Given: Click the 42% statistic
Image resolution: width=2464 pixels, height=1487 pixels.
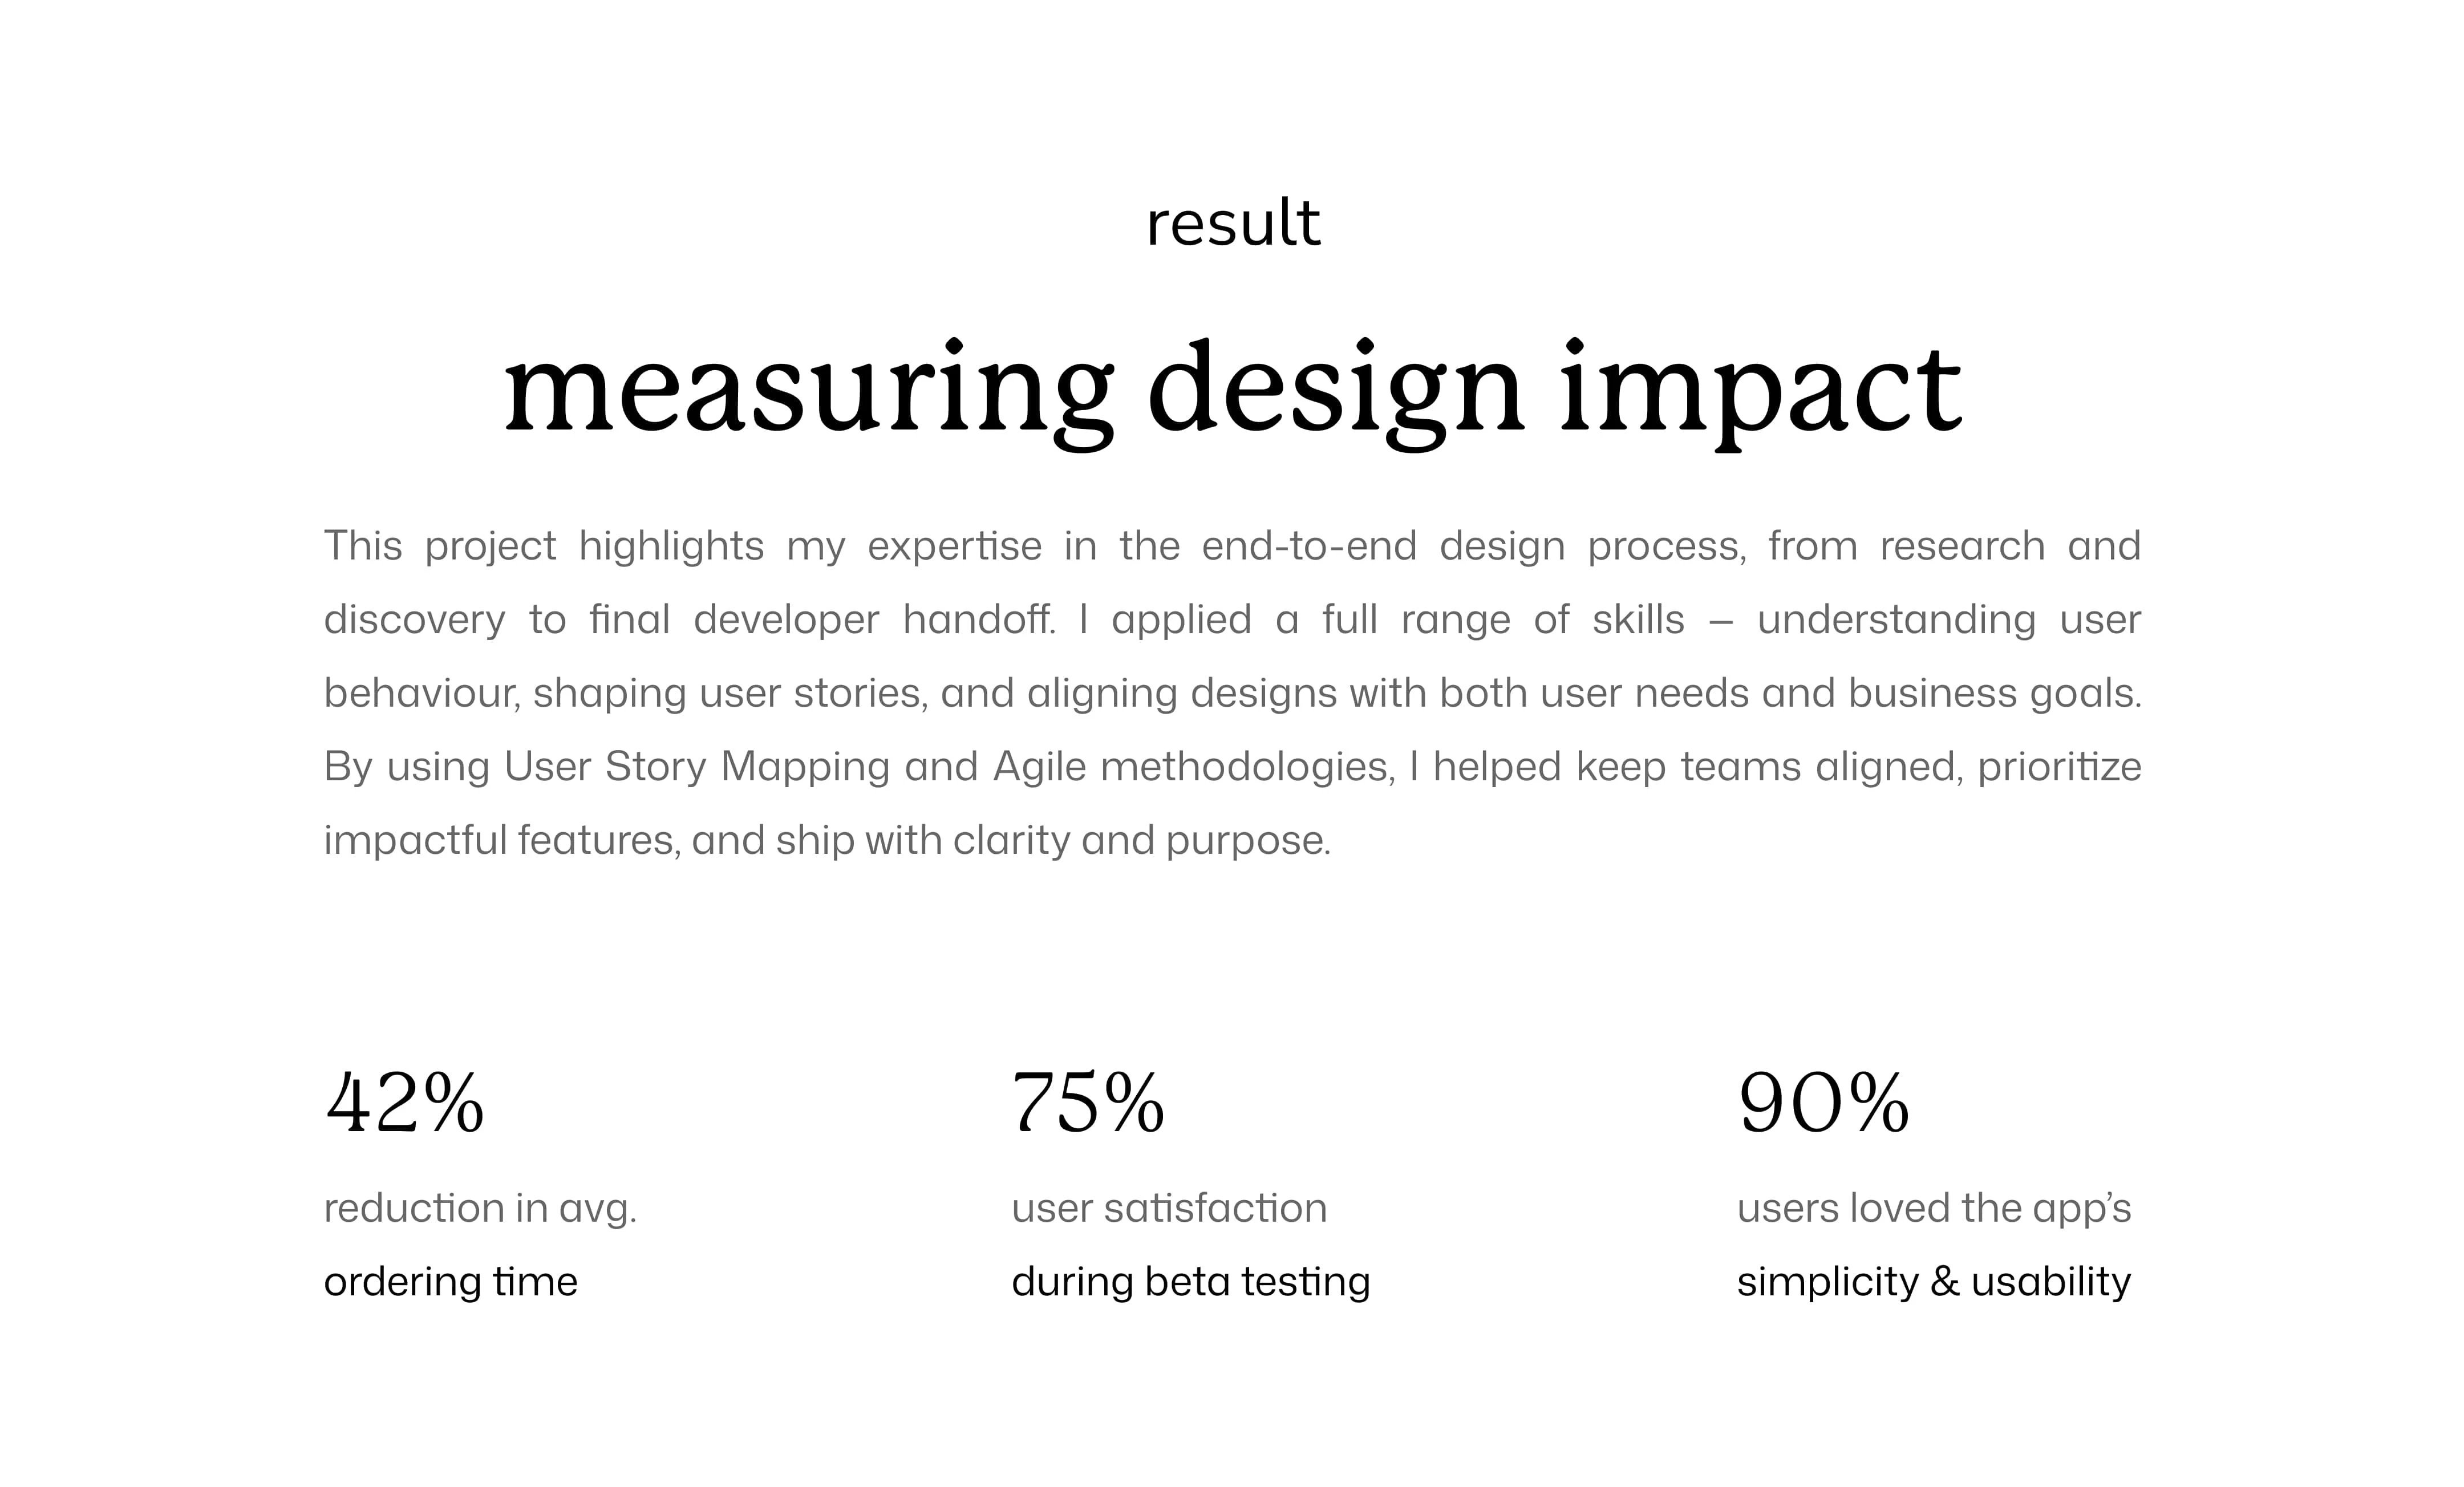Looking at the screenshot, I should tap(405, 1103).
